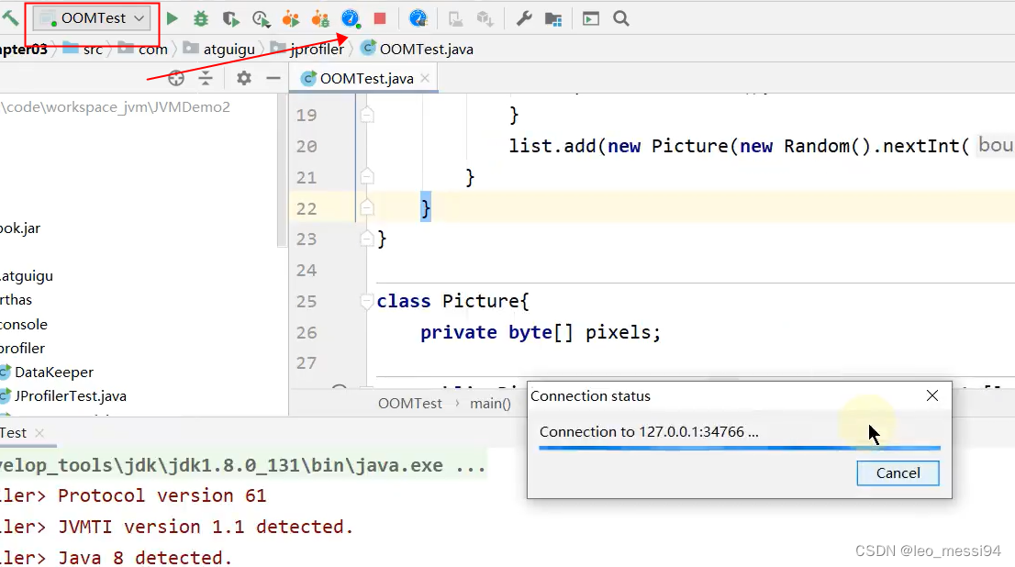Click 'JVMTI version 1.1 detected.' console line
Screen dimensions: 1015x567
tap(206, 527)
